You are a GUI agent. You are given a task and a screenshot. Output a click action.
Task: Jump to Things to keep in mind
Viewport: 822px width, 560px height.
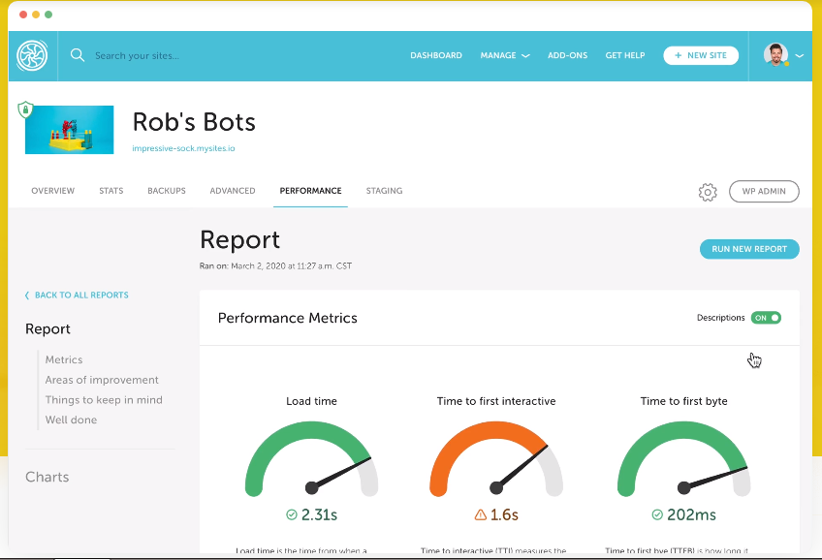(104, 400)
